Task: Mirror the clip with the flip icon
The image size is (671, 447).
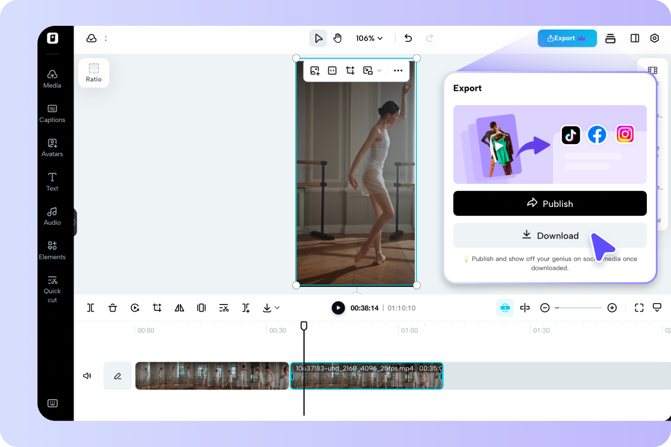Action: (179, 308)
